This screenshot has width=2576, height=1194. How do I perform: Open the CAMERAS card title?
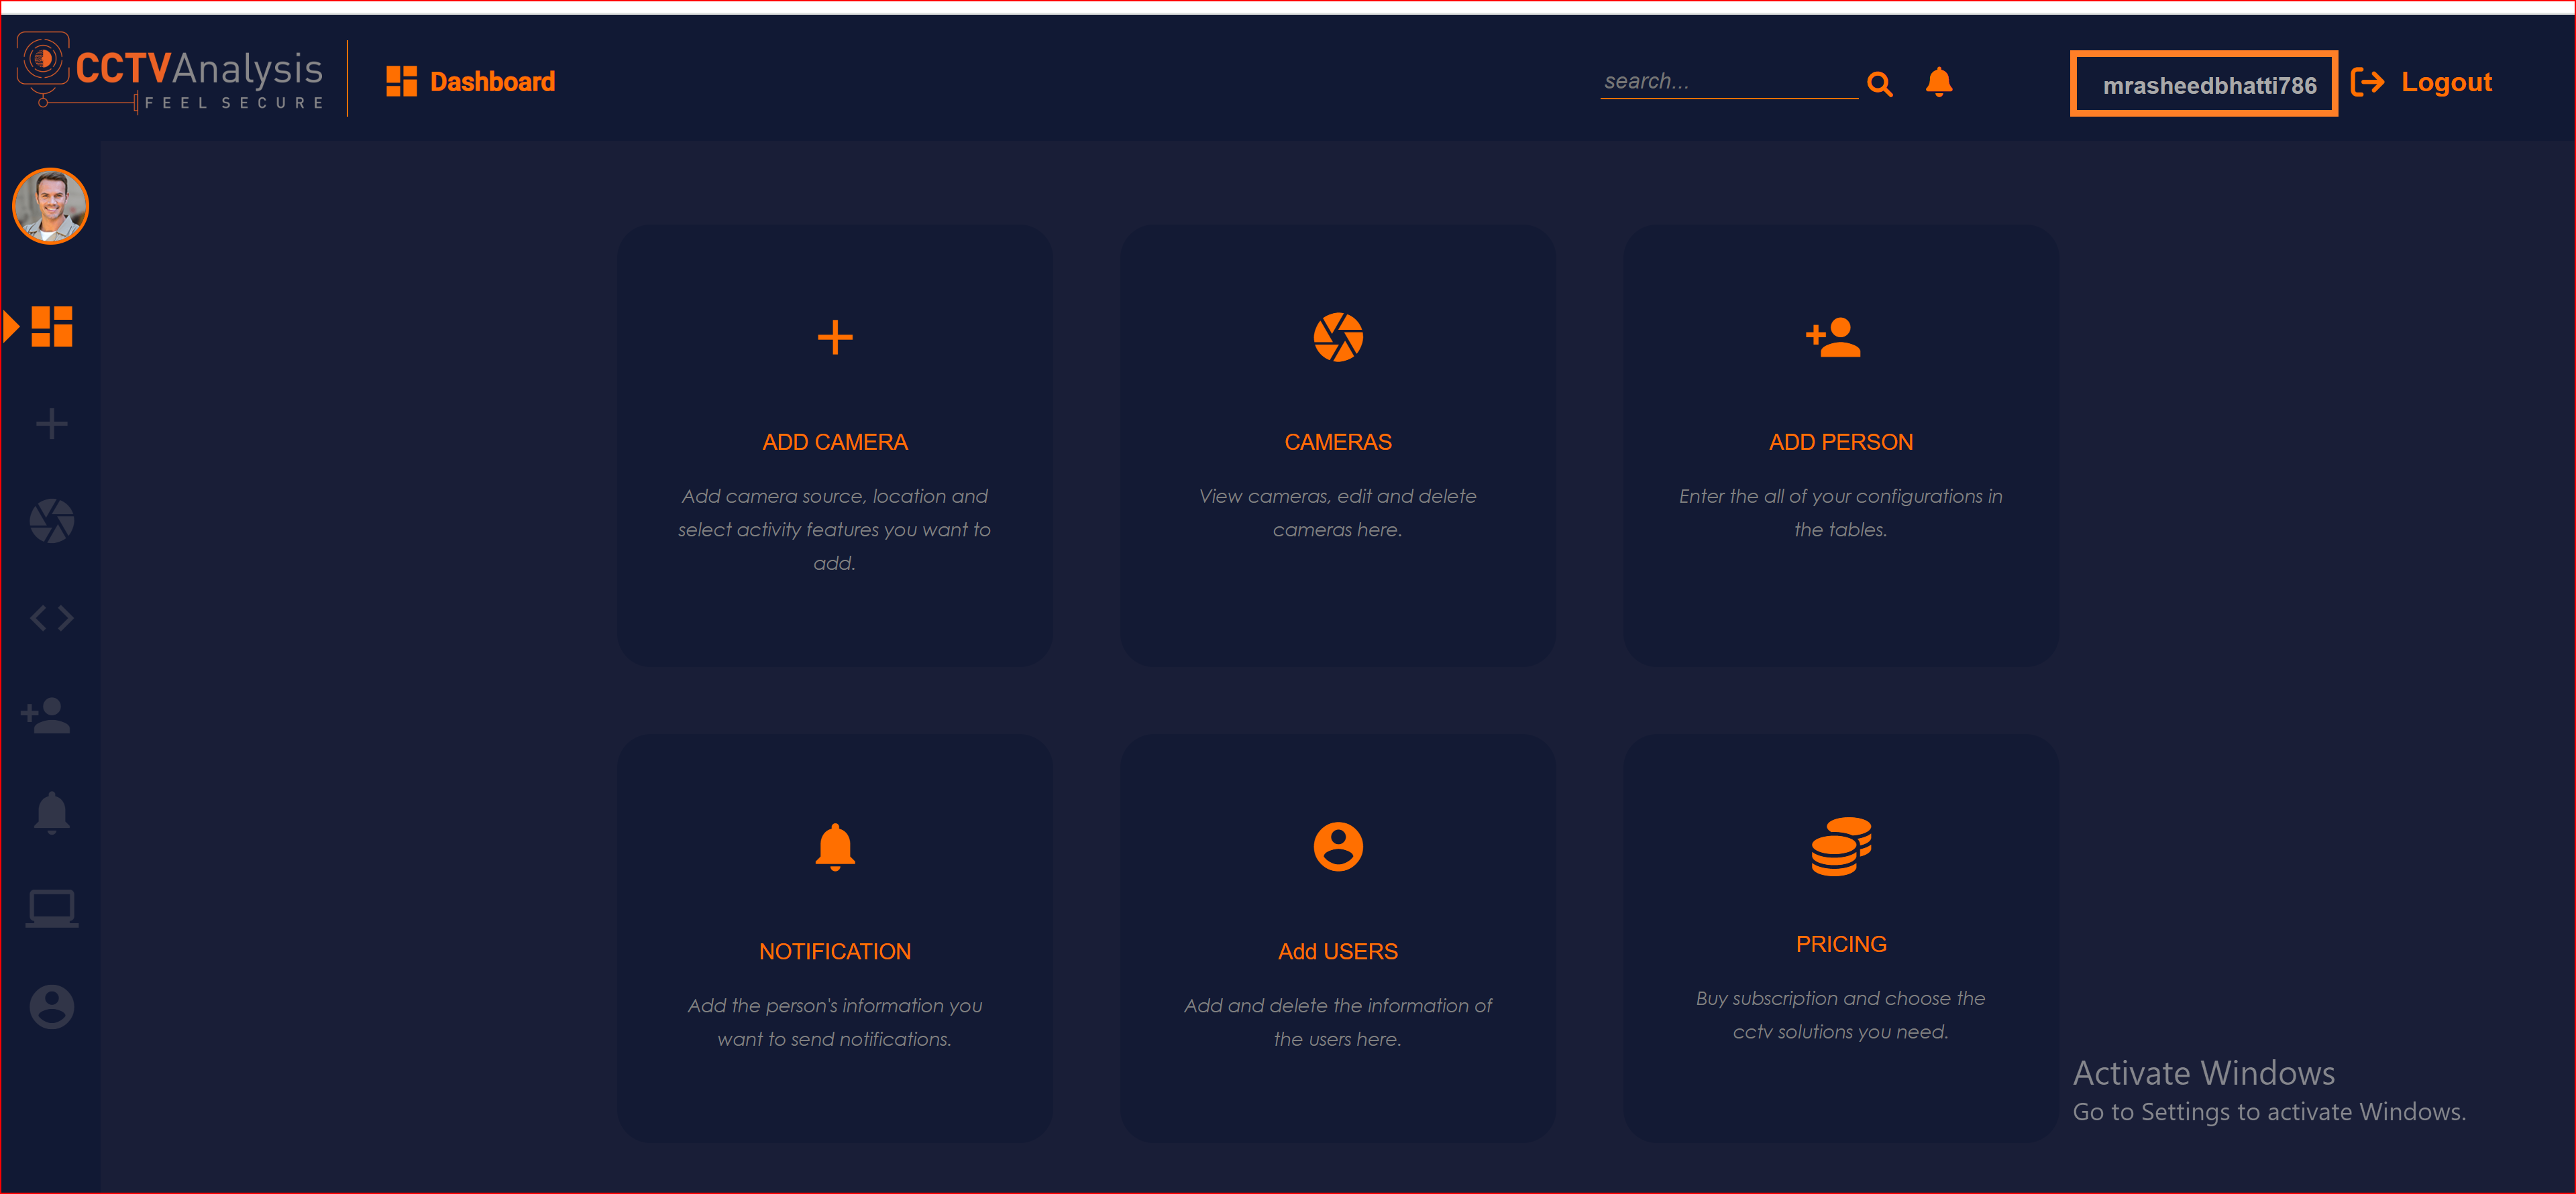[1338, 442]
